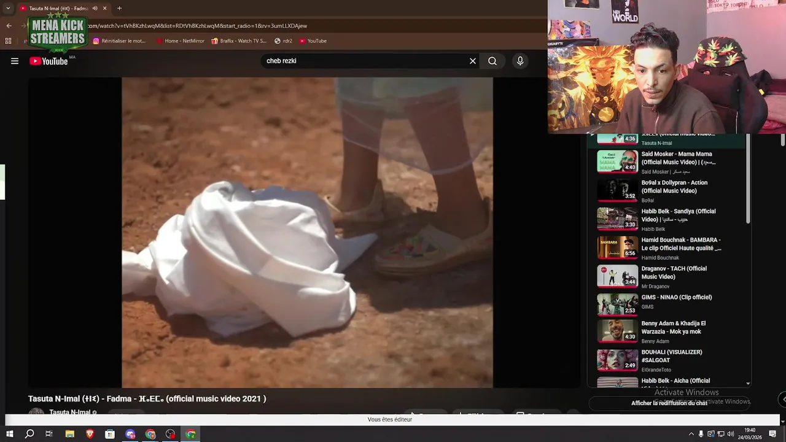The height and width of the screenshot is (442, 786).
Task: Click the video title Fadma official music video 2021
Action: pyautogui.click(x=147, y=398)
